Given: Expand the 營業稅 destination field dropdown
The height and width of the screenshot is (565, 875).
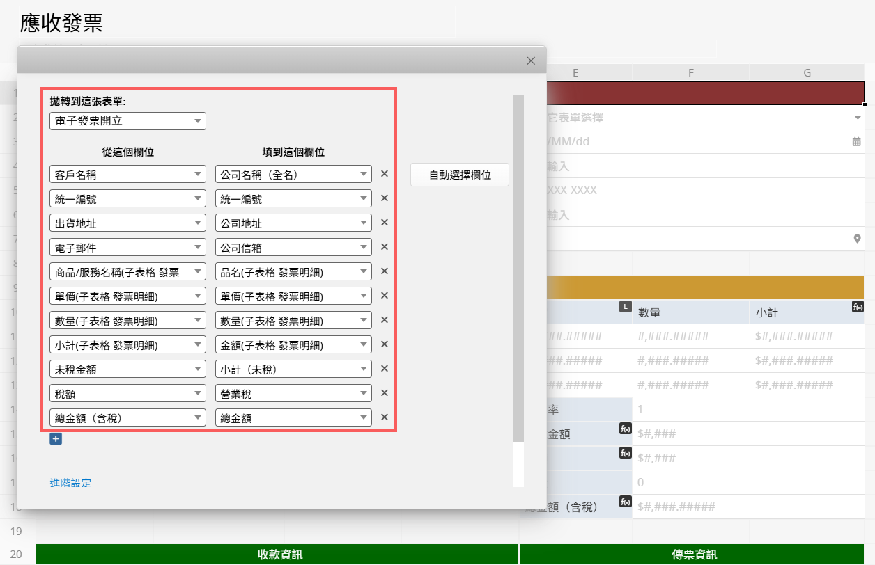Looking at the screenshot, I should tap(293, 394).
